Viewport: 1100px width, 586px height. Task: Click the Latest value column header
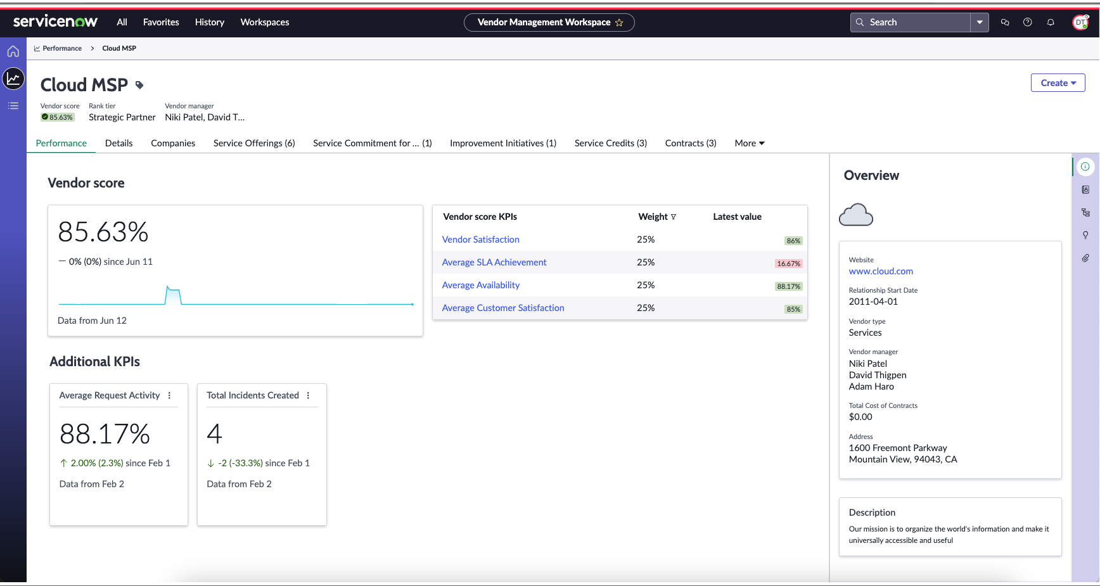click(x=737, y=217)
